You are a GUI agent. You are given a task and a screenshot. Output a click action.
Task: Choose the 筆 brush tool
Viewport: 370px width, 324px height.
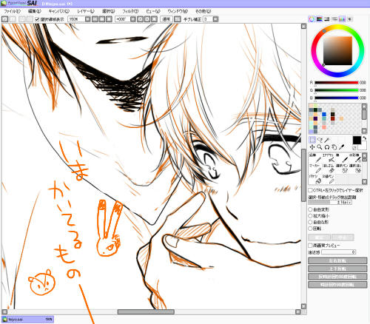click(x=342, y=158)
